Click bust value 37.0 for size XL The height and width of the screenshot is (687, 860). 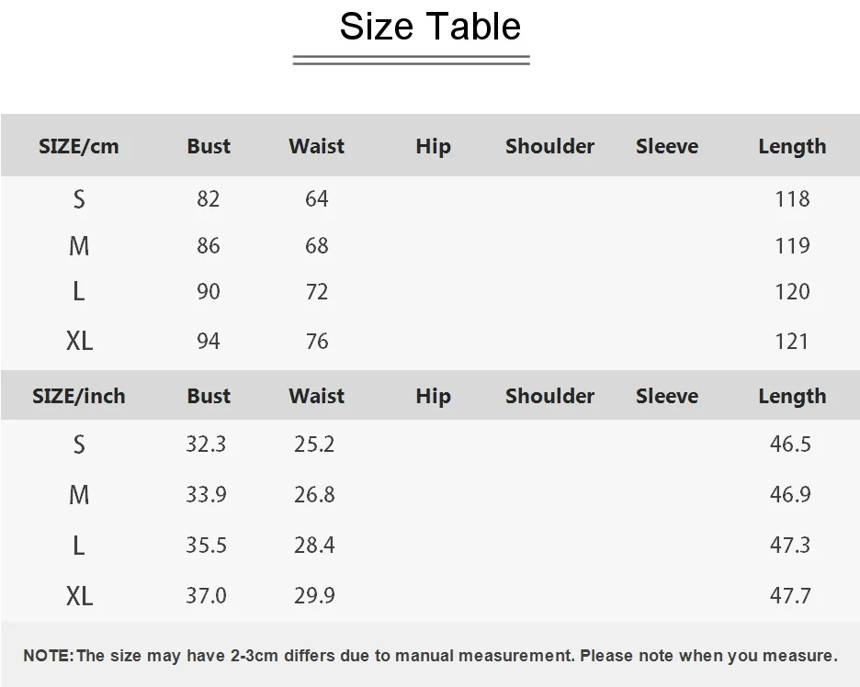[206, 595]
